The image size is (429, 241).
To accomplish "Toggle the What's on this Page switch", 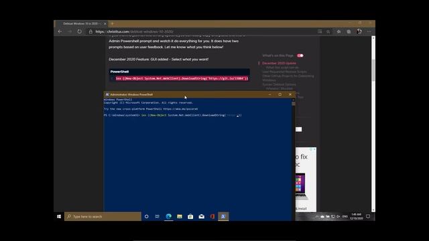I will (300, 56).
